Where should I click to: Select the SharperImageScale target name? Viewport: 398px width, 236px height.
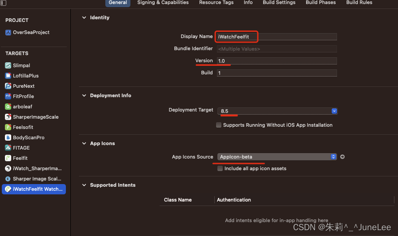[36, 117]
